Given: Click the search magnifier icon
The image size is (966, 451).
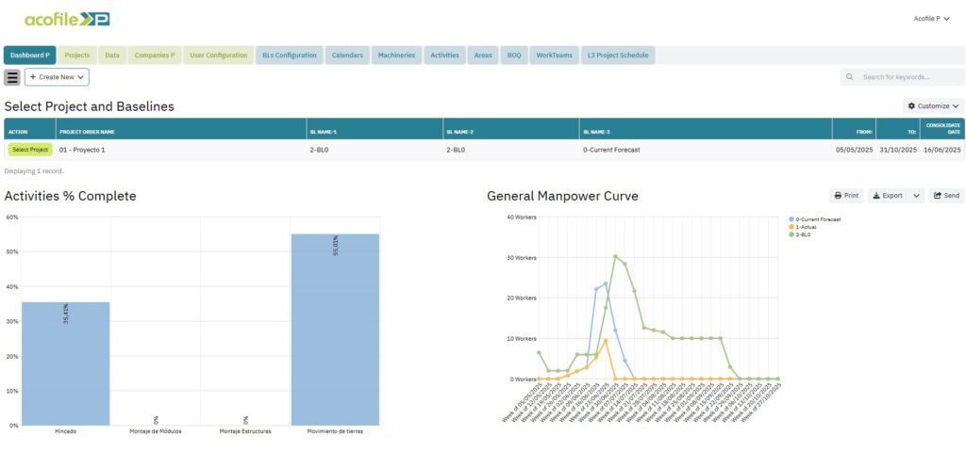Looking at the screenshot, I should [x=850, y=77].
